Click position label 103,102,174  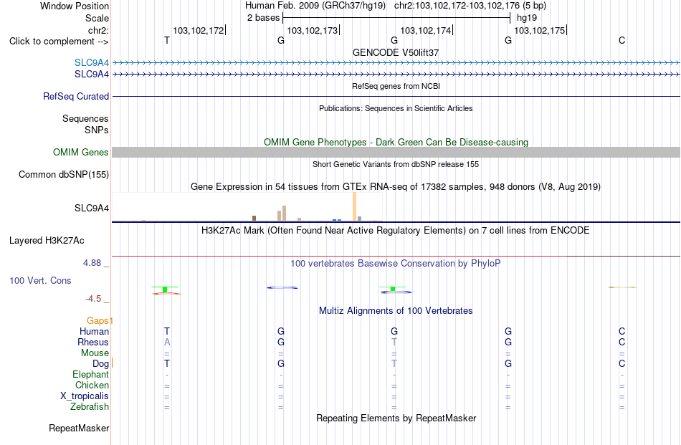pos(426,30)
